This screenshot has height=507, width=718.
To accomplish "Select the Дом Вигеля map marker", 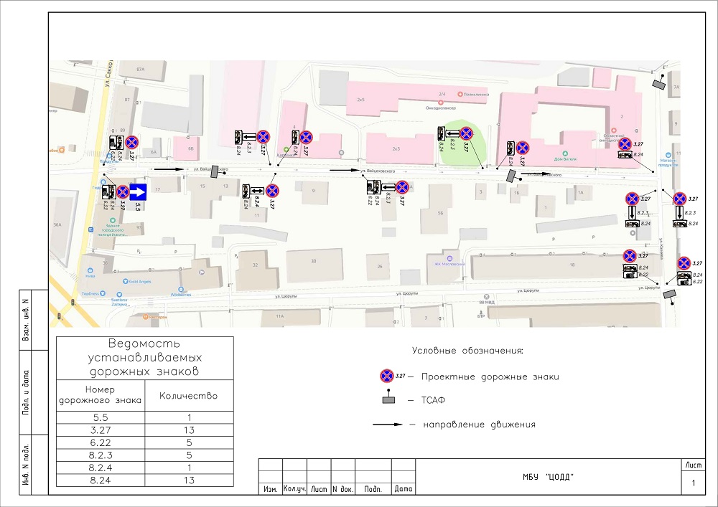I will (x=566, y=160).
